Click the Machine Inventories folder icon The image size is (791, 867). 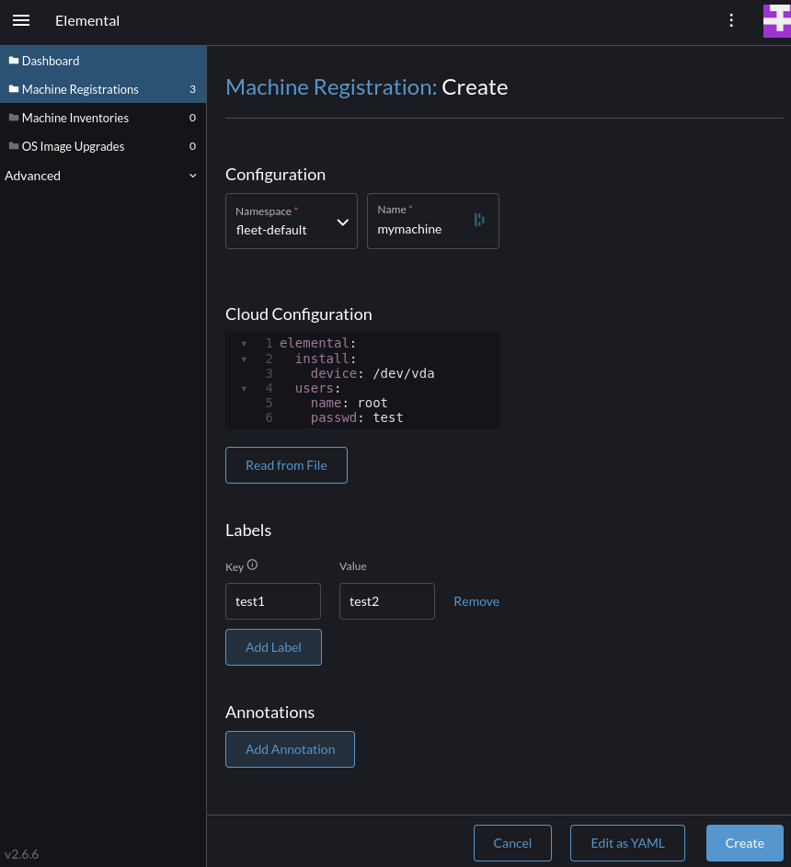[14, 117]
